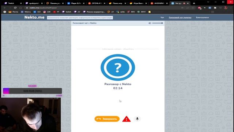Switch to the Панель управления browser tab

click(x=55, y=3)
